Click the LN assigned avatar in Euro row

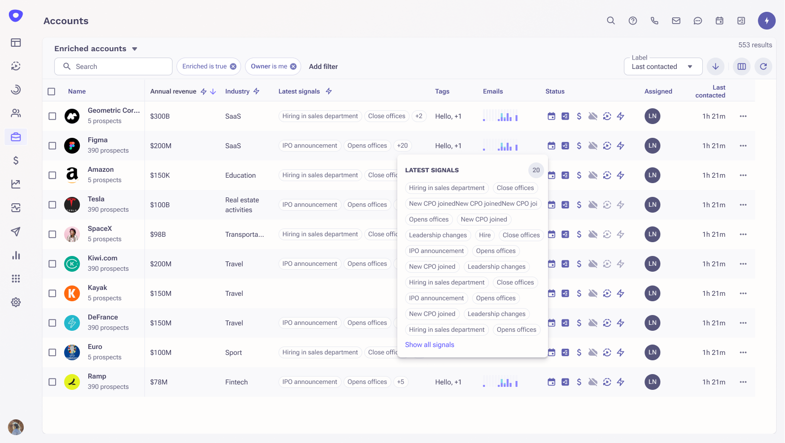tap(652, 352)
